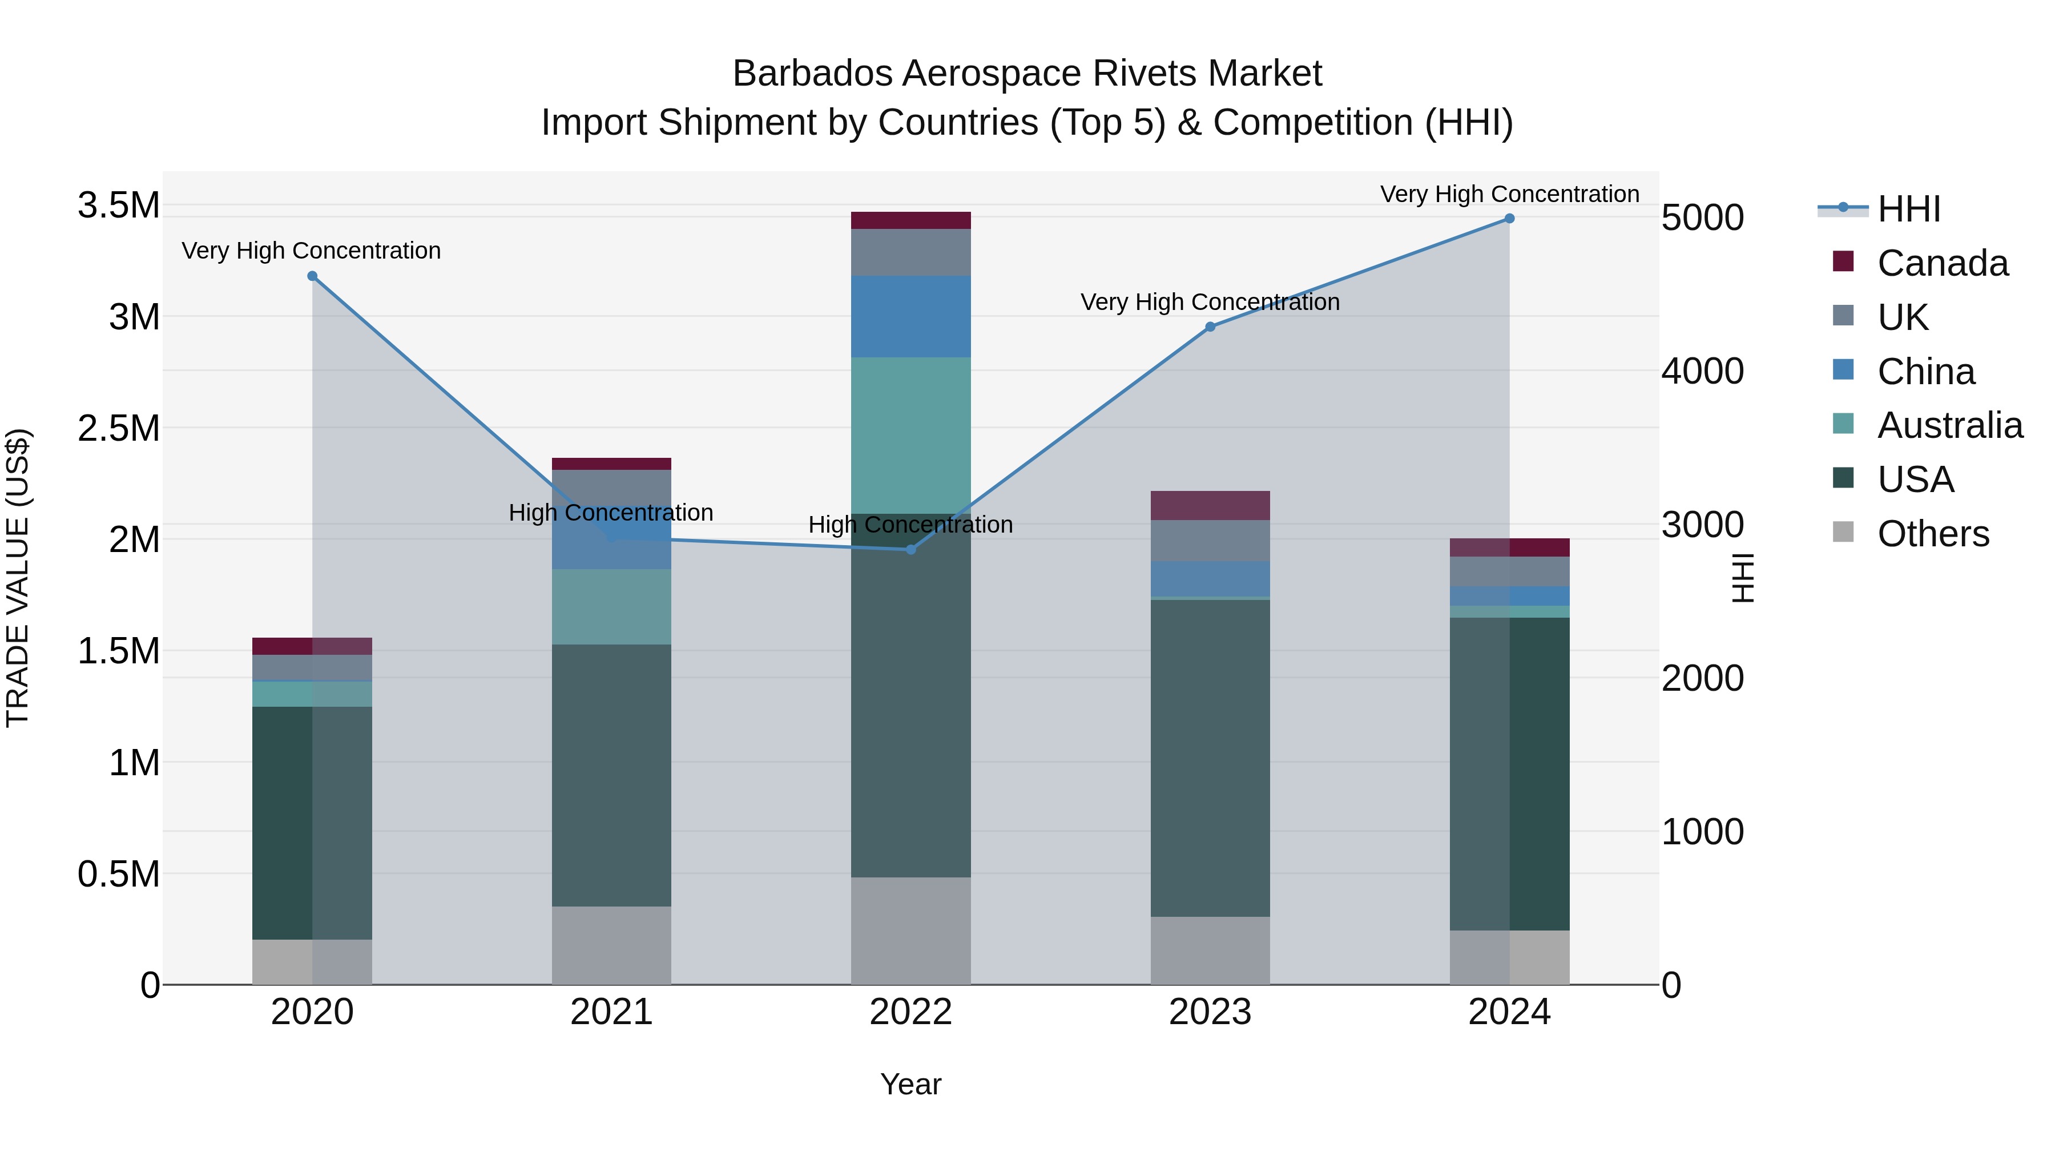Select the 2022 Australia bar segment

911,436
